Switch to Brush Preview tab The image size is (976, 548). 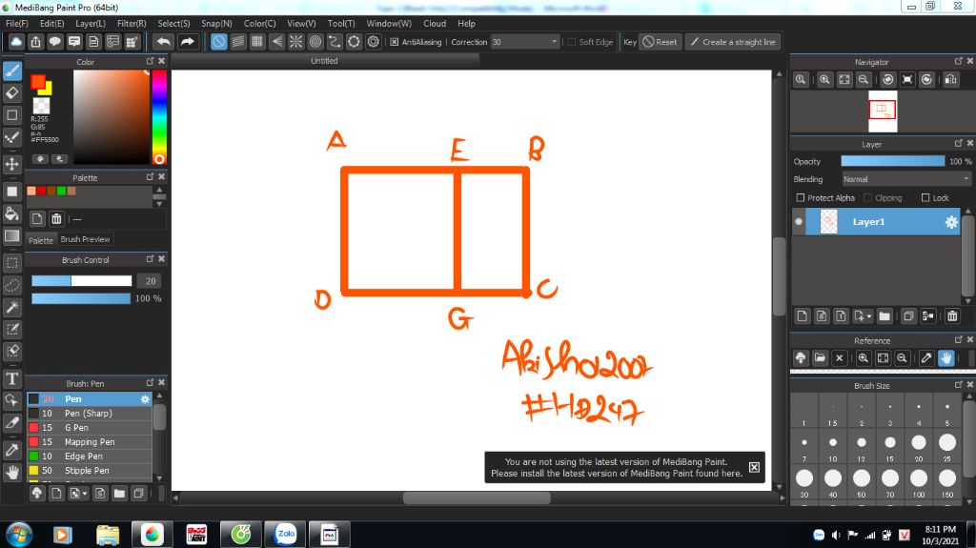pos(85,239)
